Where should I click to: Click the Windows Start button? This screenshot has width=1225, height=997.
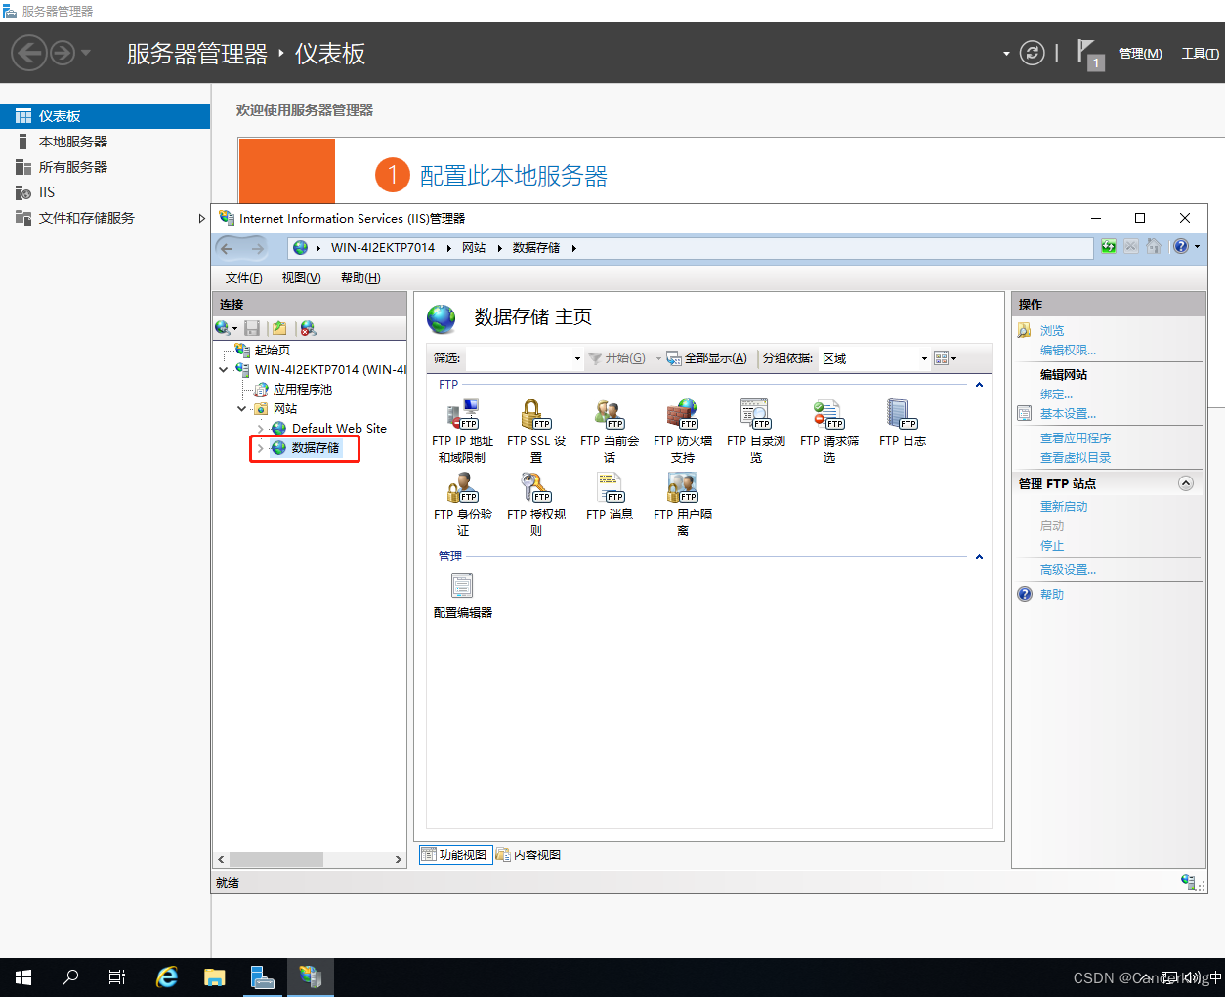click(23, 976)
